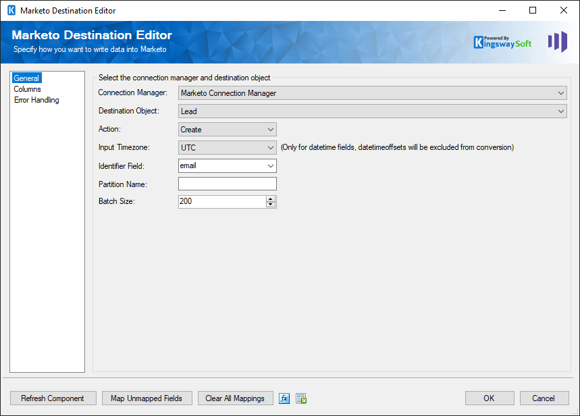Confirm with the OK button
The height and width of the screenshot is (416, 580).
coord(490,398)
